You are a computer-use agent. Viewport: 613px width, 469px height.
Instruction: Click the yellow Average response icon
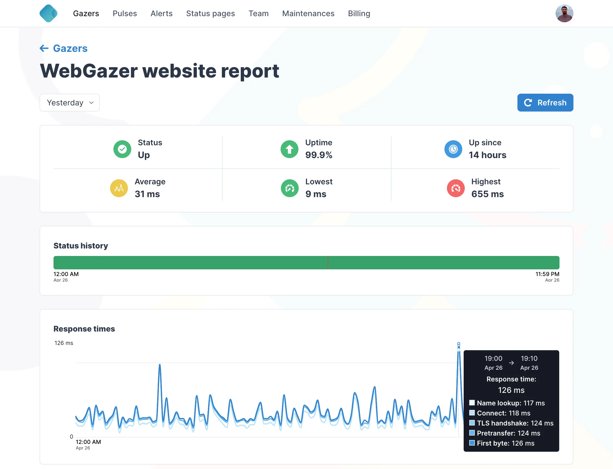[x=119, y=188]
